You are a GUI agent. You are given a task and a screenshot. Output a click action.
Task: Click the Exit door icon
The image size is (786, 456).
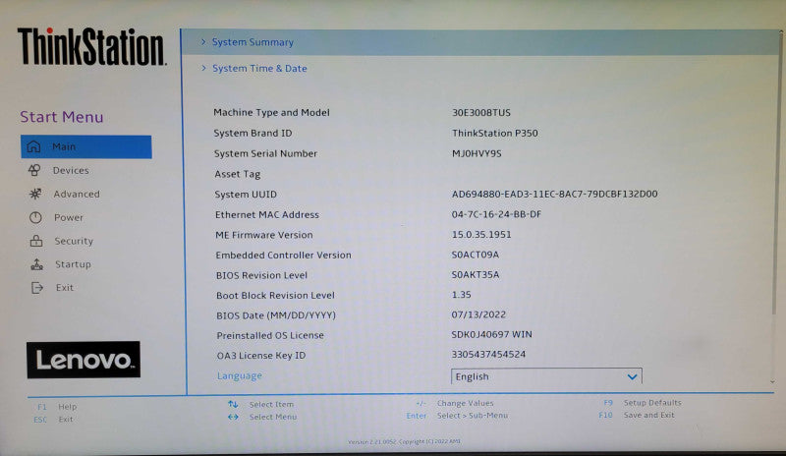[x=37, y=287]
